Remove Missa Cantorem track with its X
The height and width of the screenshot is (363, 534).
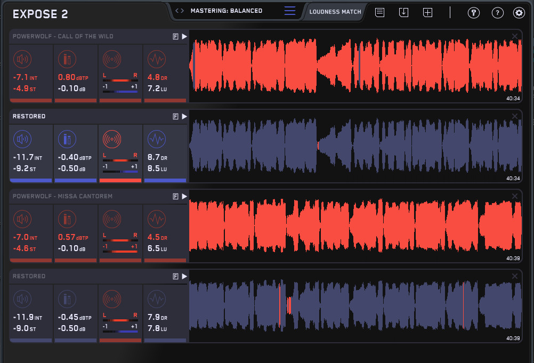pos(515,196)
